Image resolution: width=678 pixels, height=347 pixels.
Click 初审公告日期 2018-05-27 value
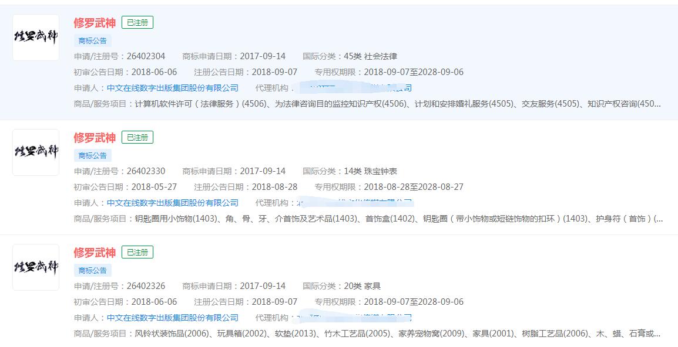coord(154,187)
